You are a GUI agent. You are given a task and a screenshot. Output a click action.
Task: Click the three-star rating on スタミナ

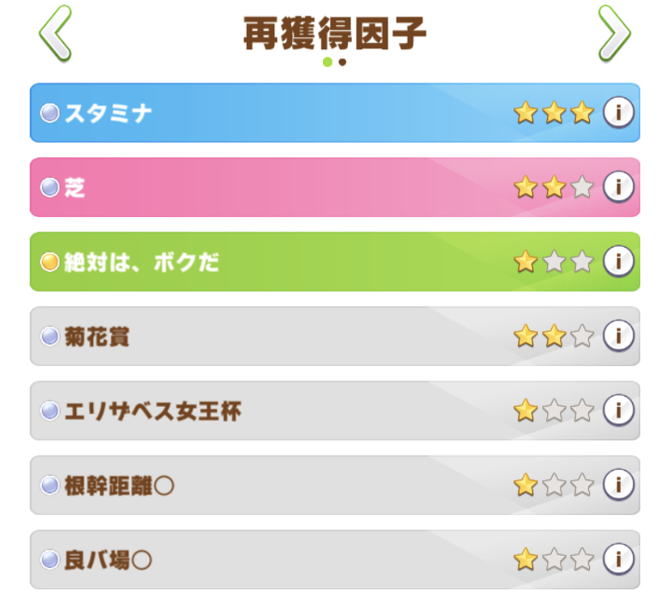(553, 112)
